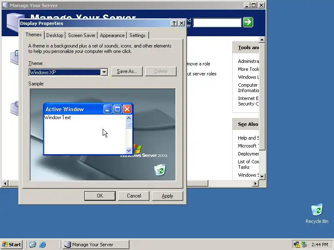This screenshot has height=250, width=334.
Task: Switch to the Desktop tab
Action: pos(55,35)
